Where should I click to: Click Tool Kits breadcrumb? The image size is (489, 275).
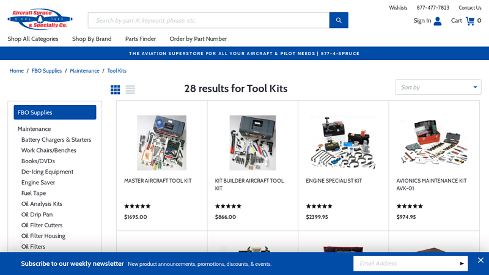117,71
